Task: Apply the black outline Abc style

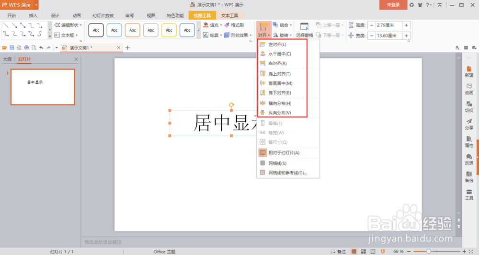Action: tap(96, 30)
